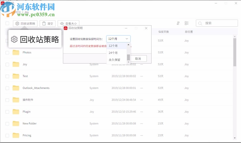Image resolution: width=241 pixels, height=143 pixels.
Task: Tick the select-all checkbox in the toolbar
Action: pyautogui.click(x=7, y=23)
